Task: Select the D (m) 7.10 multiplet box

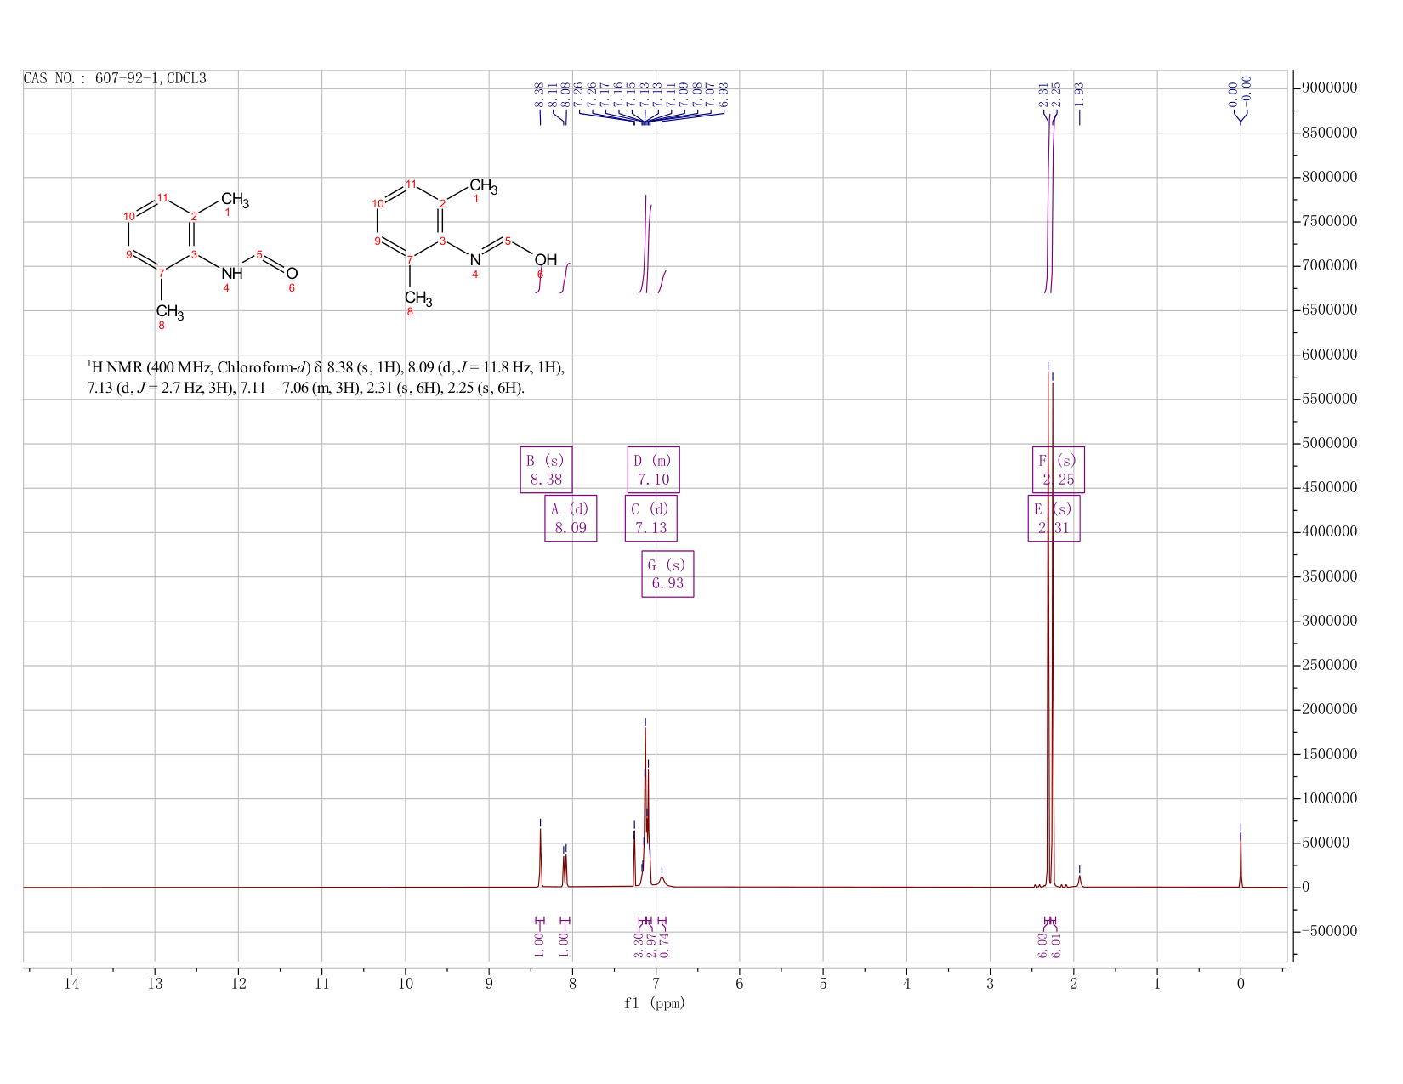Action: pyautogui.click(x=653, y=469)
